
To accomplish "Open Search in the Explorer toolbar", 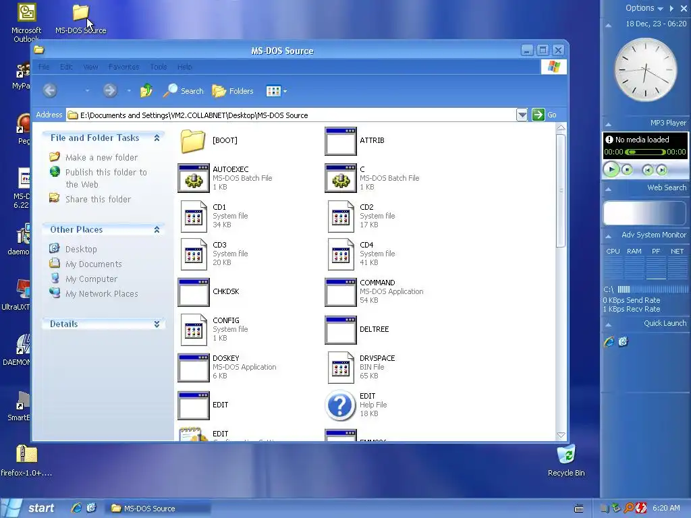I will [183, 91].
